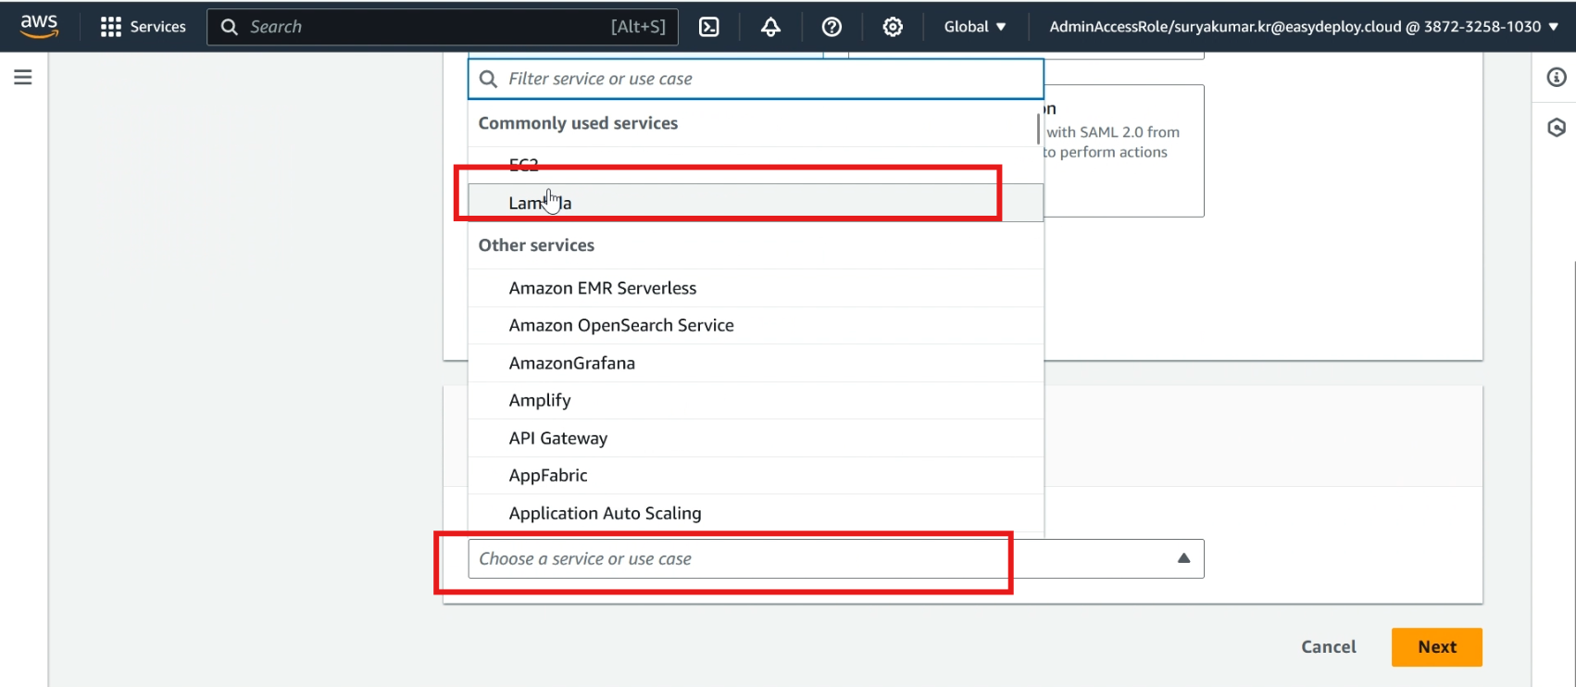Click the Cancel button
The image size is (1576, 687).
pyautogui.click(x=1329, y=647)
